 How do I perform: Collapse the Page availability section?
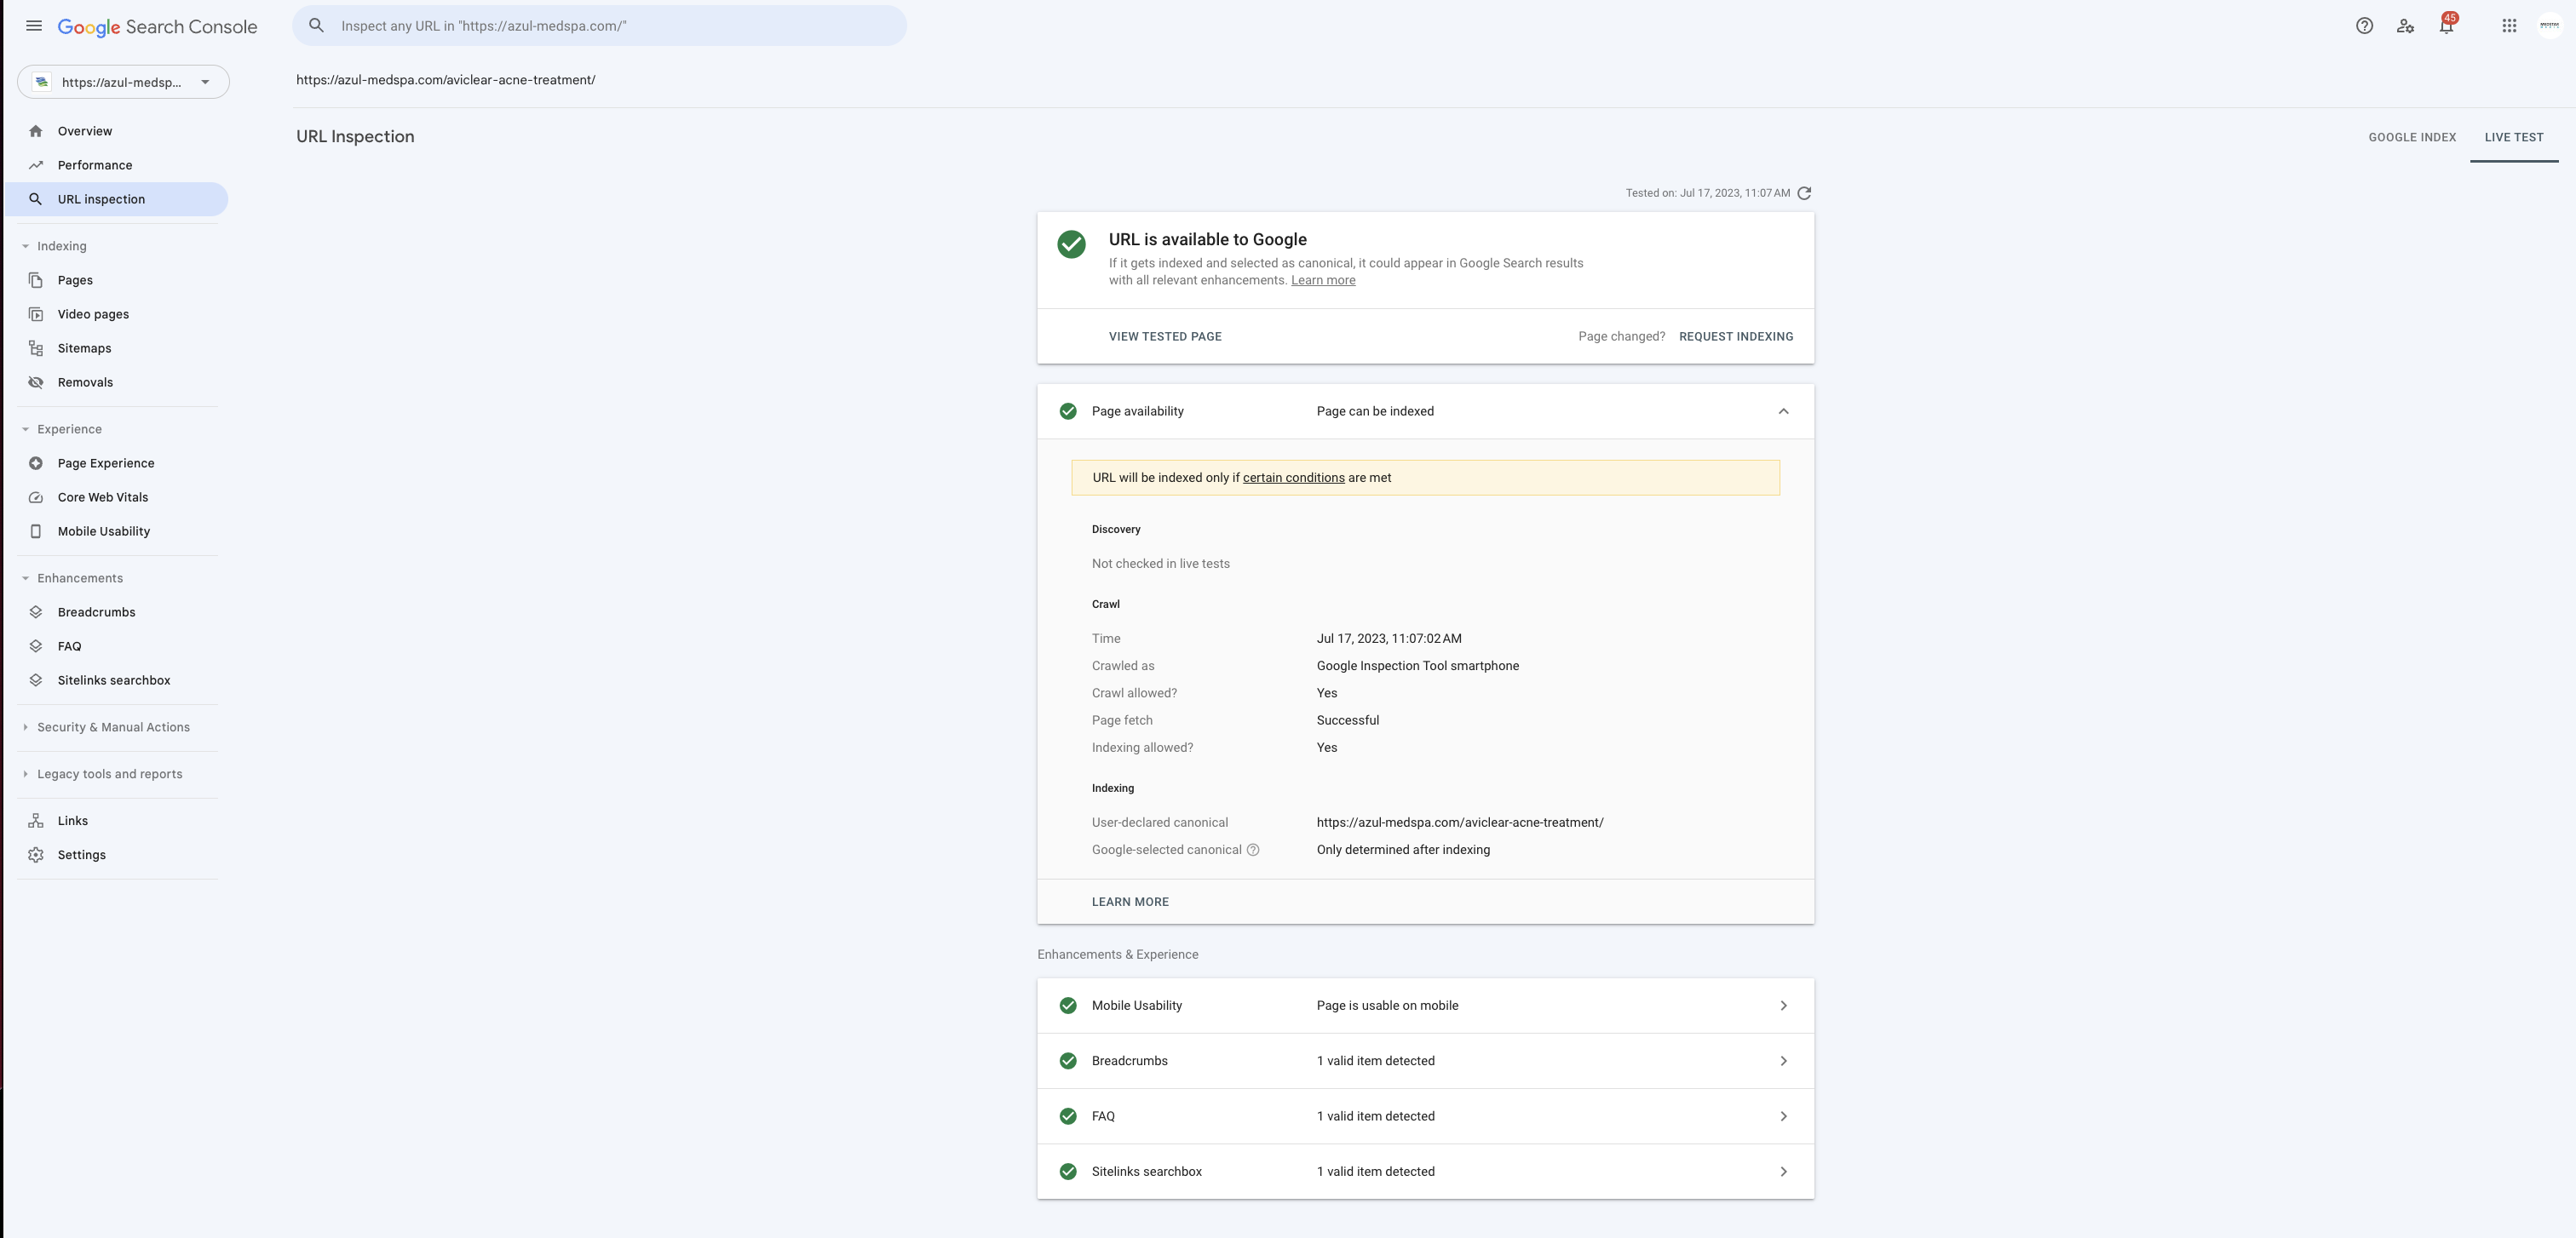(1783, 411)
